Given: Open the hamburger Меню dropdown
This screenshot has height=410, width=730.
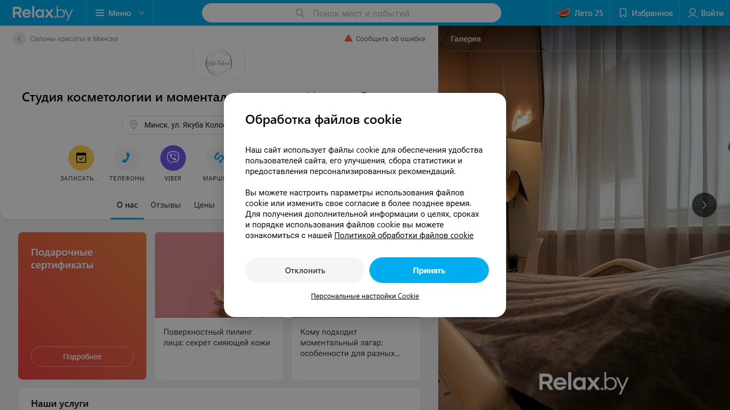Looking at the screenshot, I should 120,13.
